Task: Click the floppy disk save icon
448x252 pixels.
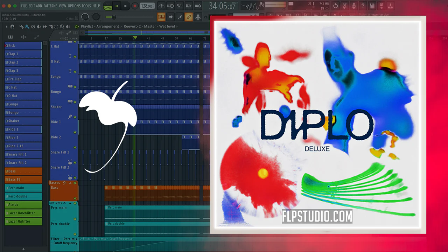Action: pyautogui.click(x=372, y=6)
